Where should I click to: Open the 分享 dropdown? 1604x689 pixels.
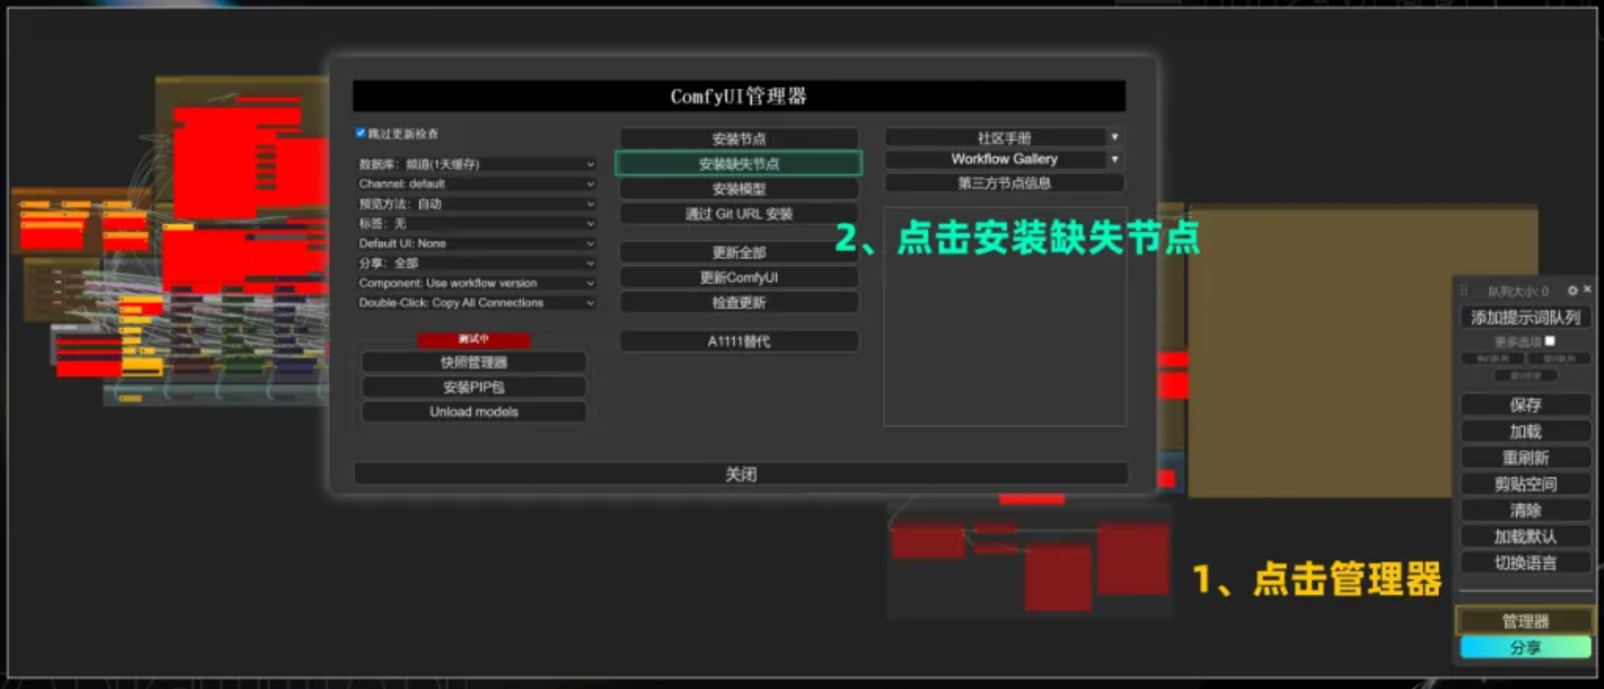click(476, 263)
